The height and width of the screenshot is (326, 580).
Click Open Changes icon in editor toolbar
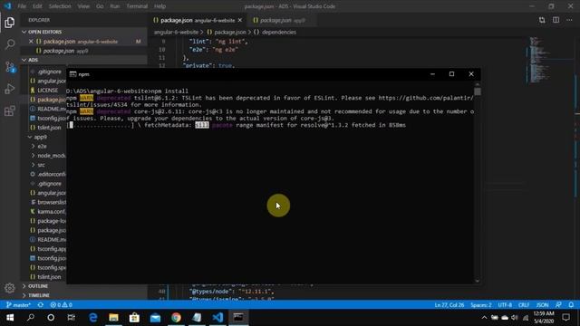coord(542,20)
